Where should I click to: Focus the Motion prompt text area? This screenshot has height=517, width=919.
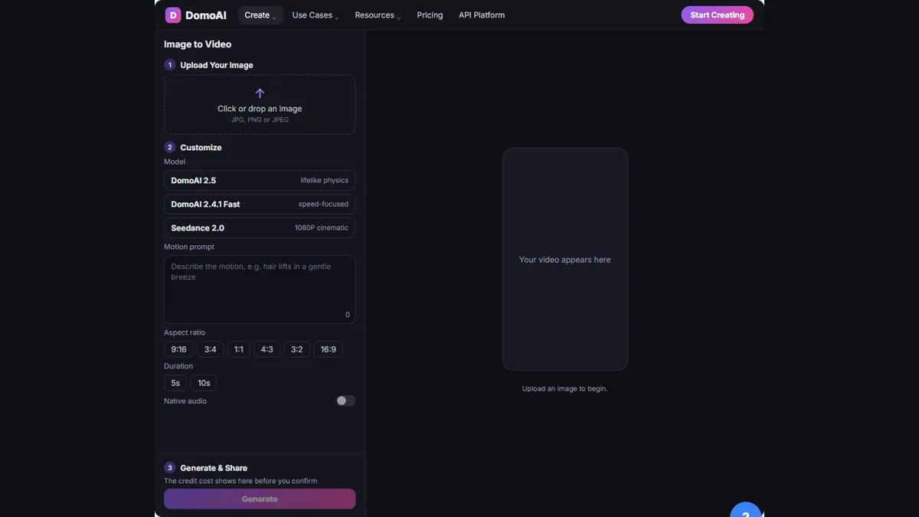coord(260,290)
